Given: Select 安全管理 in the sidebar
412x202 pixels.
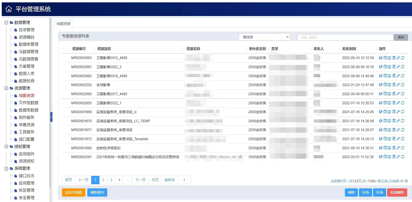Looking at the screenshot, I should [x=26, y=198].
